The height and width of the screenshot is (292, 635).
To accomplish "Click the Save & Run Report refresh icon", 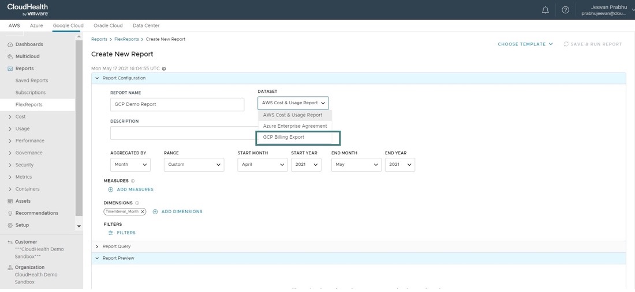I will 566,44.
